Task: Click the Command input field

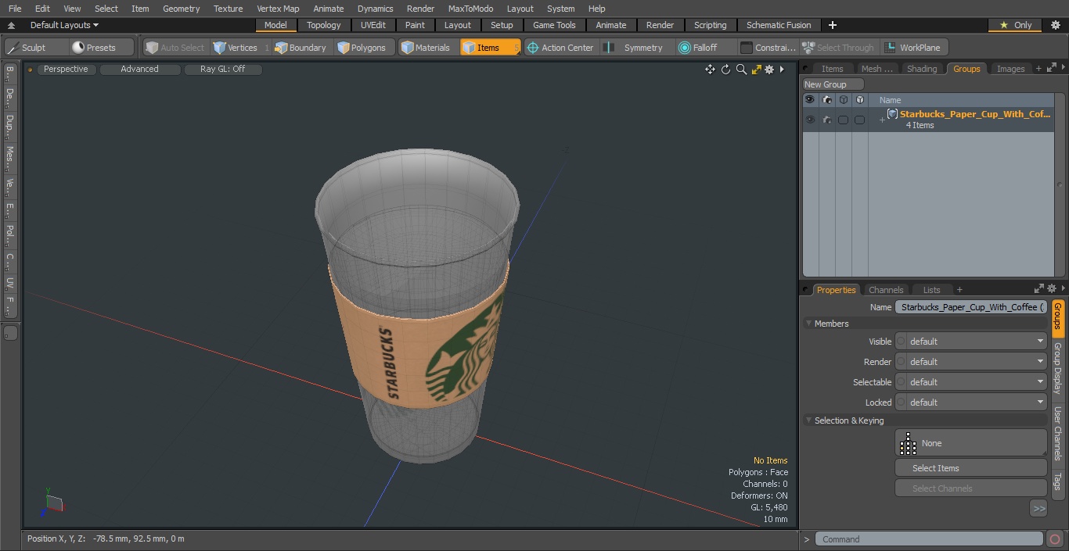Action: [x=928, y=539]
